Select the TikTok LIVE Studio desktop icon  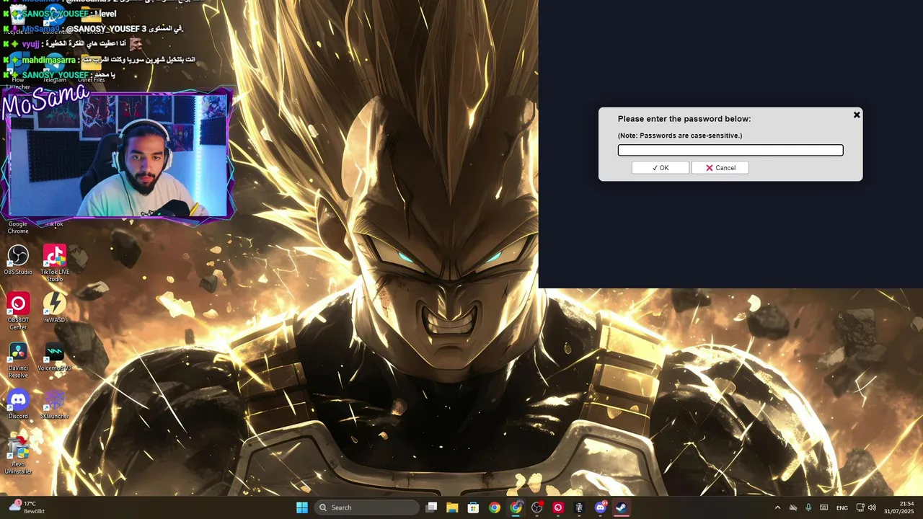click(x=55, y=262)
